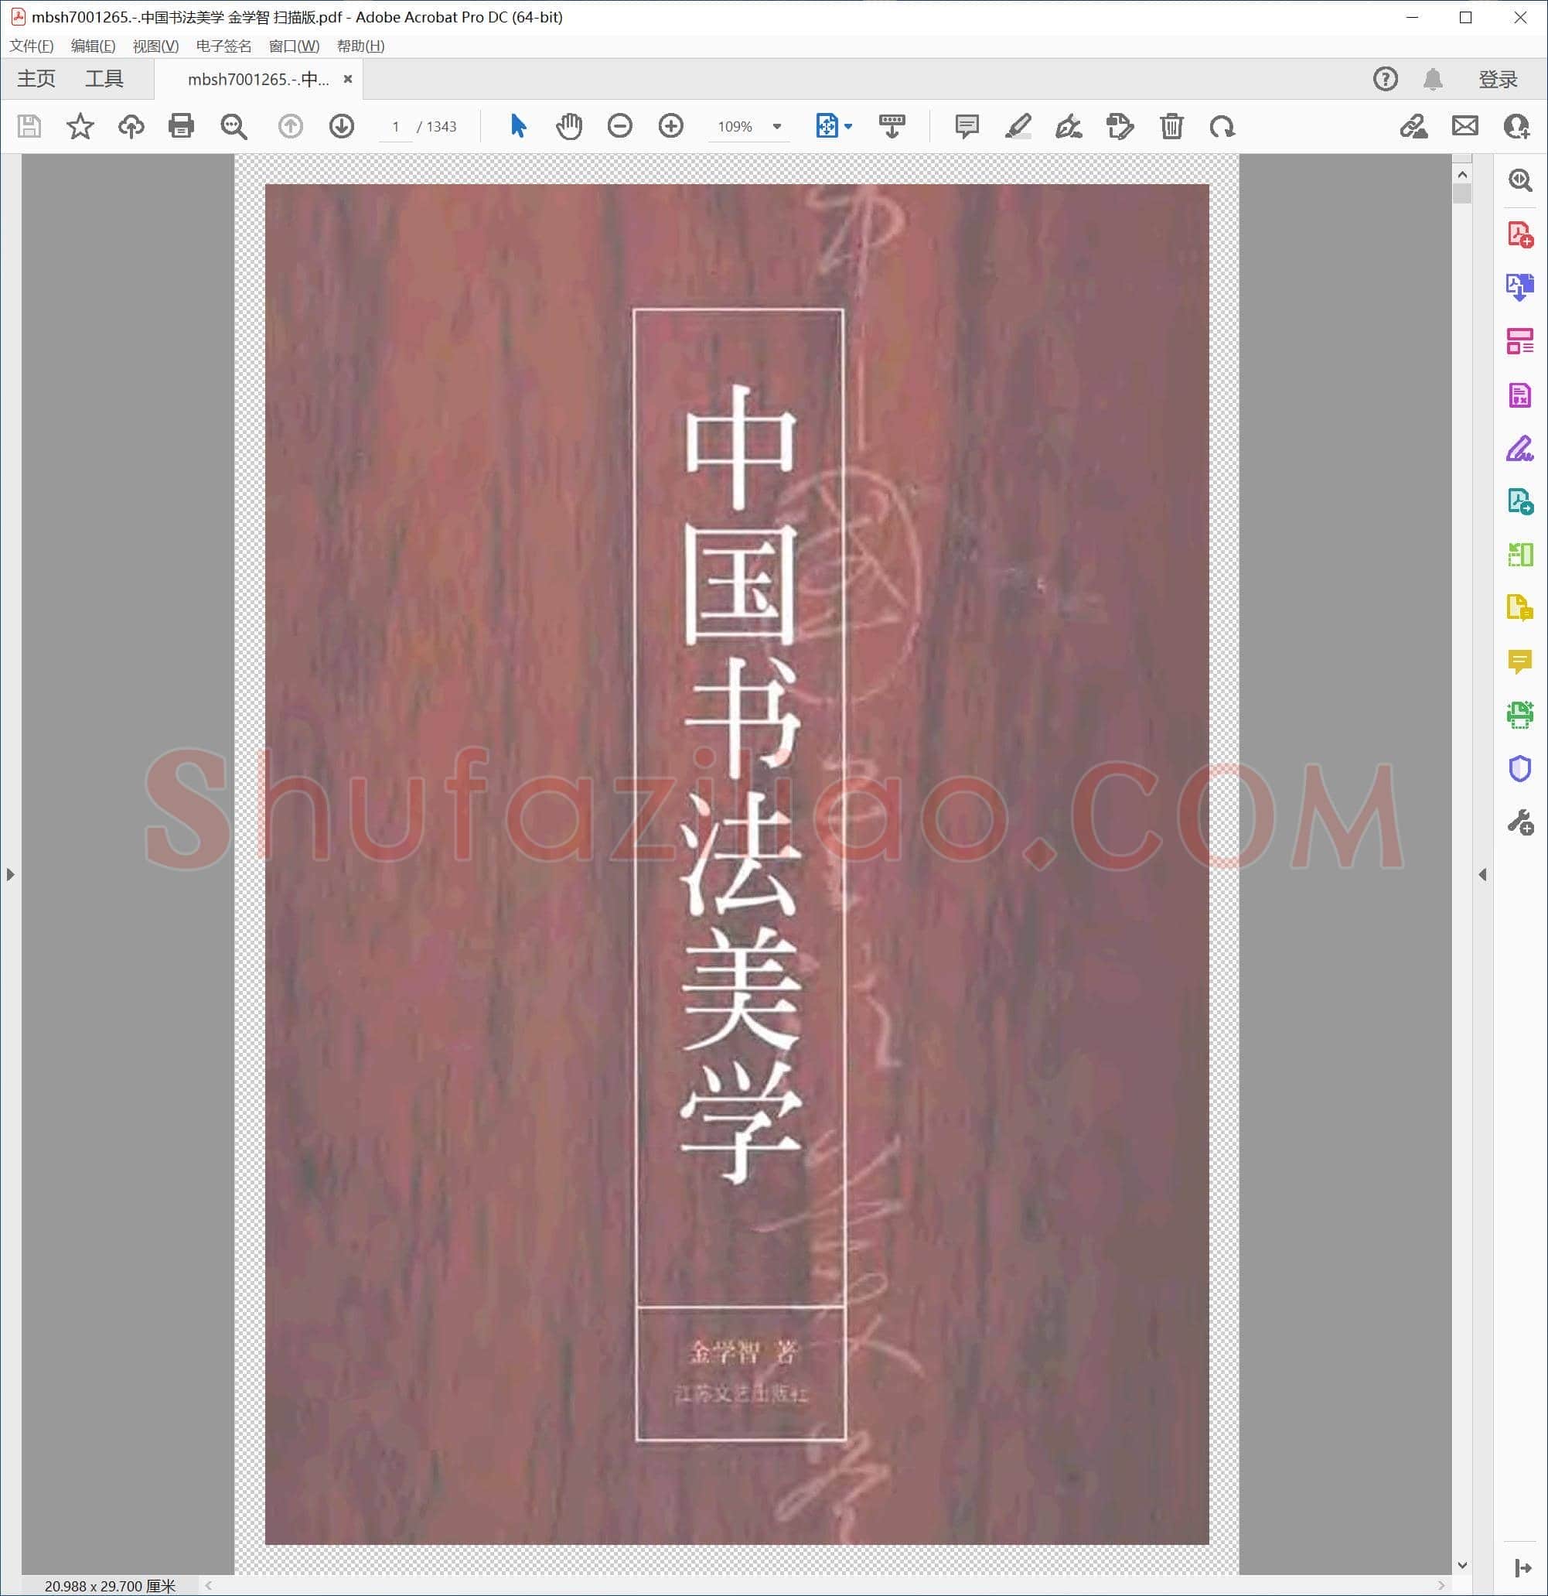Delete page with trash icon
This screenshot has width=1548, height=1596.
(x=1171, y=126)
